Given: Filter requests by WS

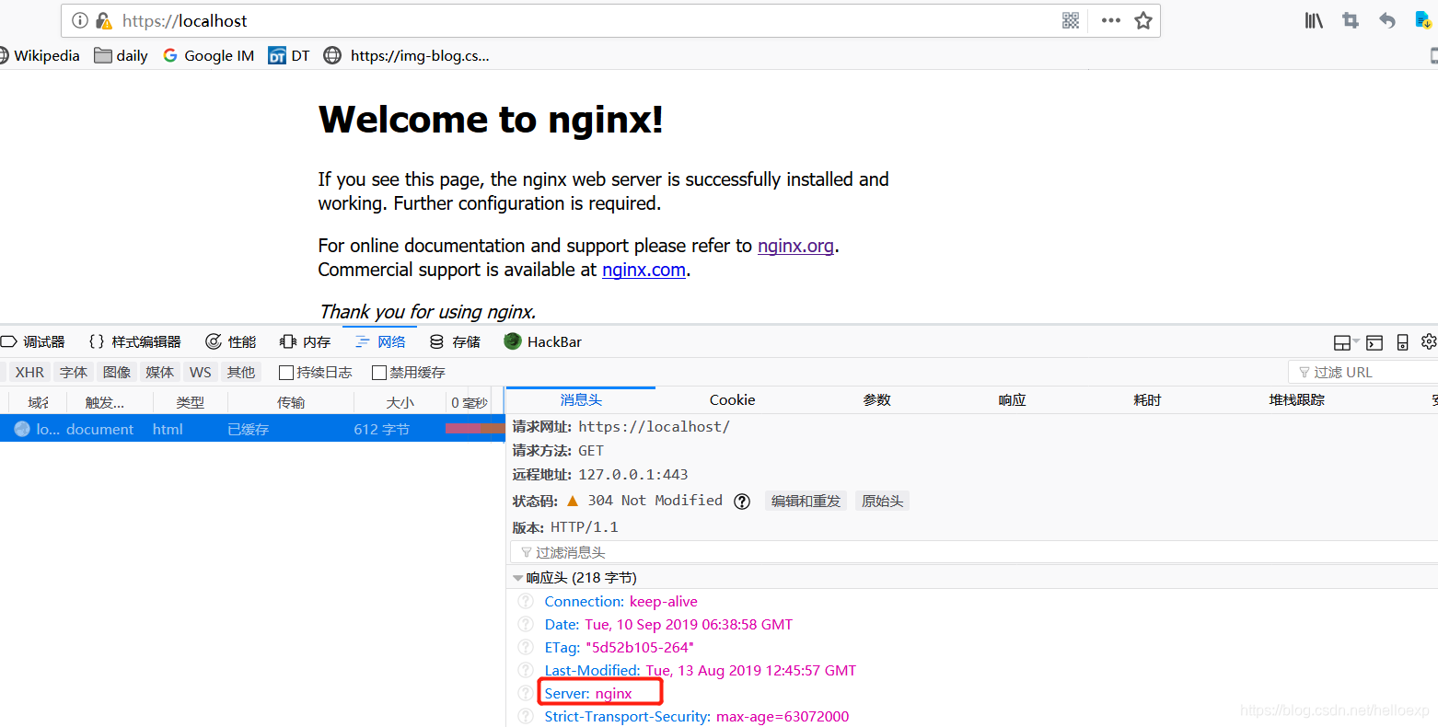Looking at the screenshot, I should click(x=200, y=372).
